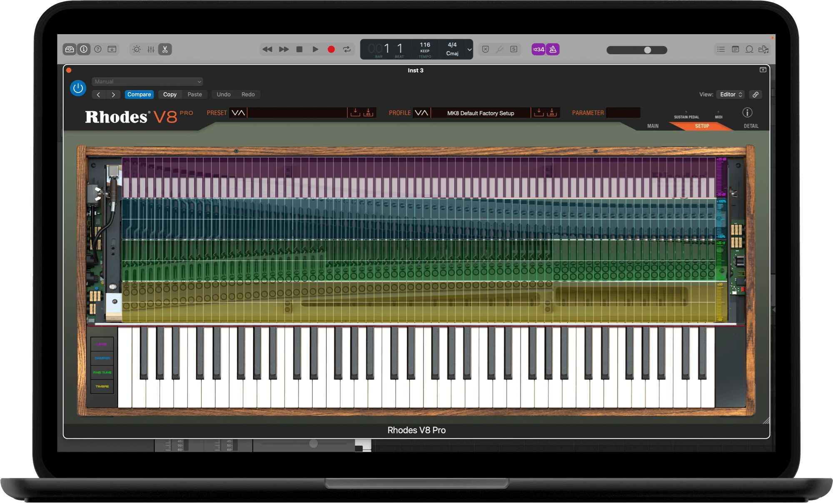Open the Library panel icon
833x503 pixels.
pos(70,49)
